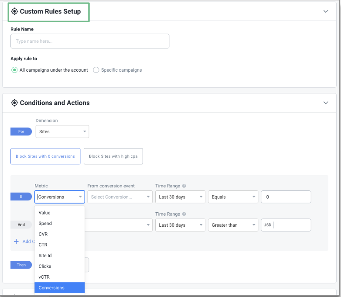Collapse the Custom Rules Setup section
Viewport: 341px width, 297px height.
325,11
